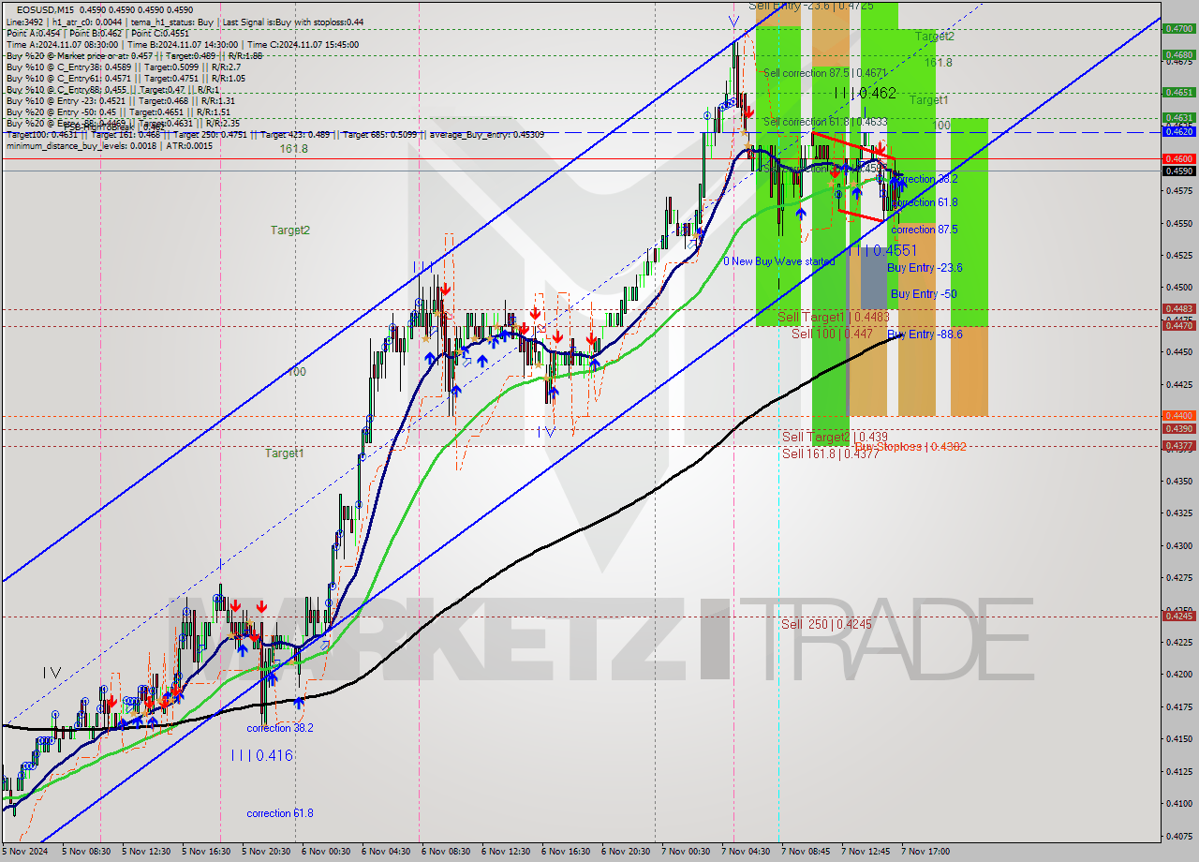Click the 'Buy Stoploss | 0.4382' label
1199x862 pixels.
point(910,447)
